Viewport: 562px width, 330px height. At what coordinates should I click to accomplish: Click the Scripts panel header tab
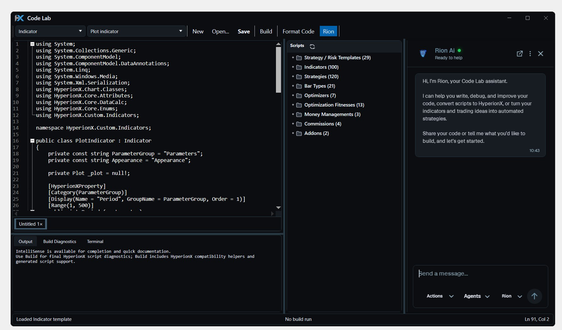pos(297,46)
